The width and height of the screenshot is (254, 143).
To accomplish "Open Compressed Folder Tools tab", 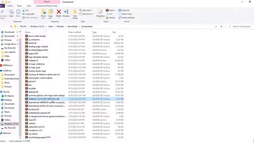I will [47, 6].
